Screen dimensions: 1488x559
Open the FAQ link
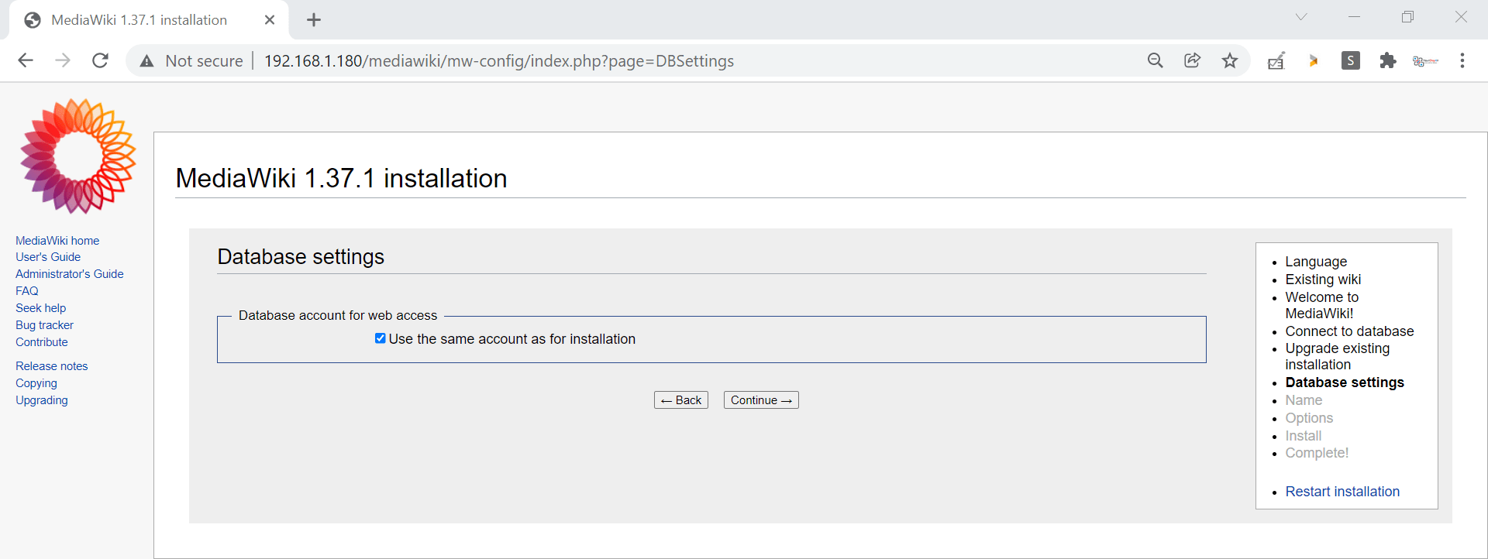(x=27, y=291)
